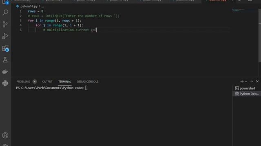Open the Search view
Screen dimensions: 261x146
click(5, 13)
